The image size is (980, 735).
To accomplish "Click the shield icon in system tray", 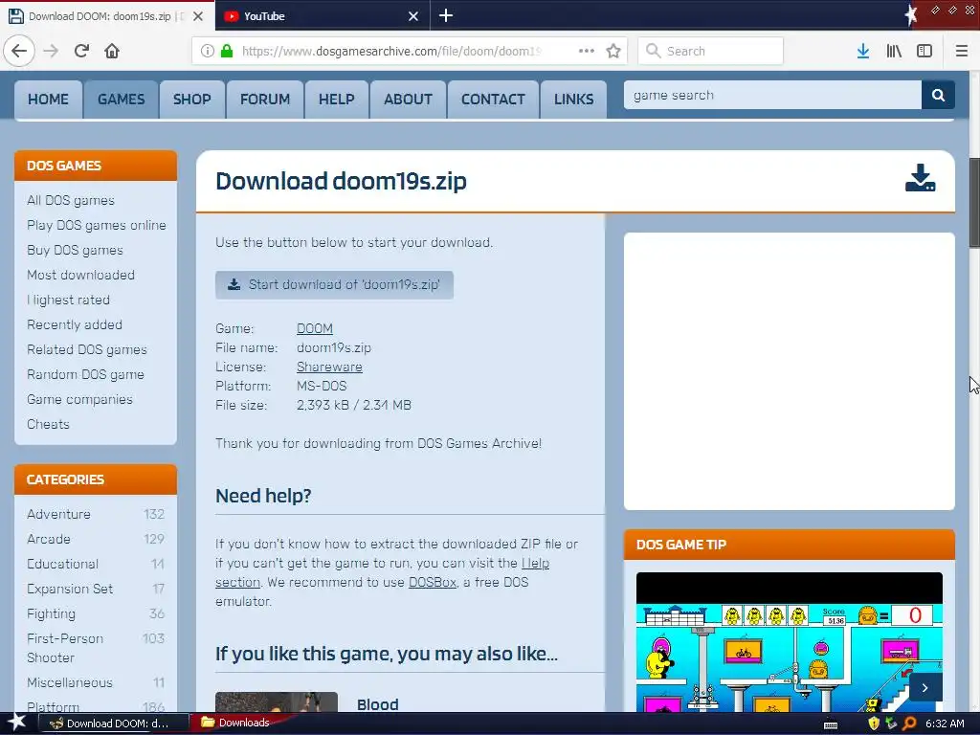I will [873, 724].
